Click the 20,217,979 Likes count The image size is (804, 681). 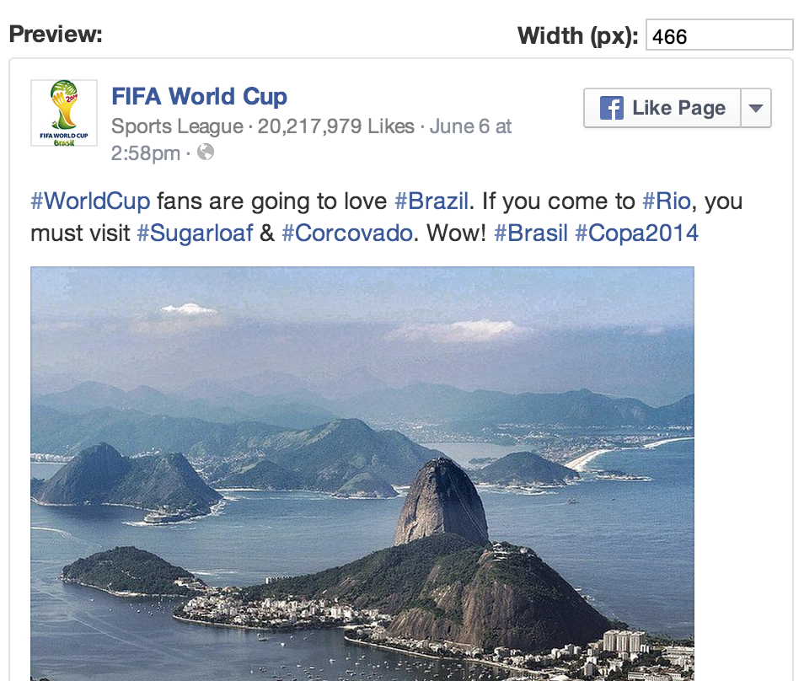tap(335, 127)
